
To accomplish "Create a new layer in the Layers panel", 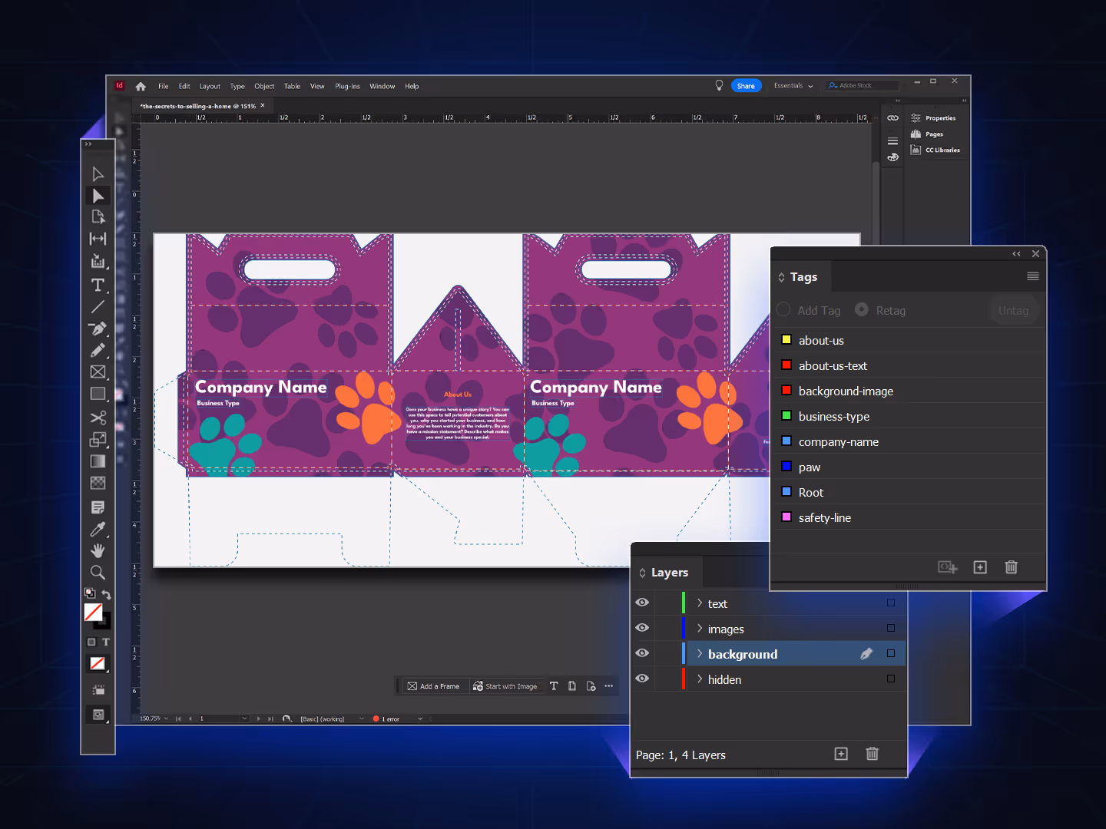I will pos(840,754).
